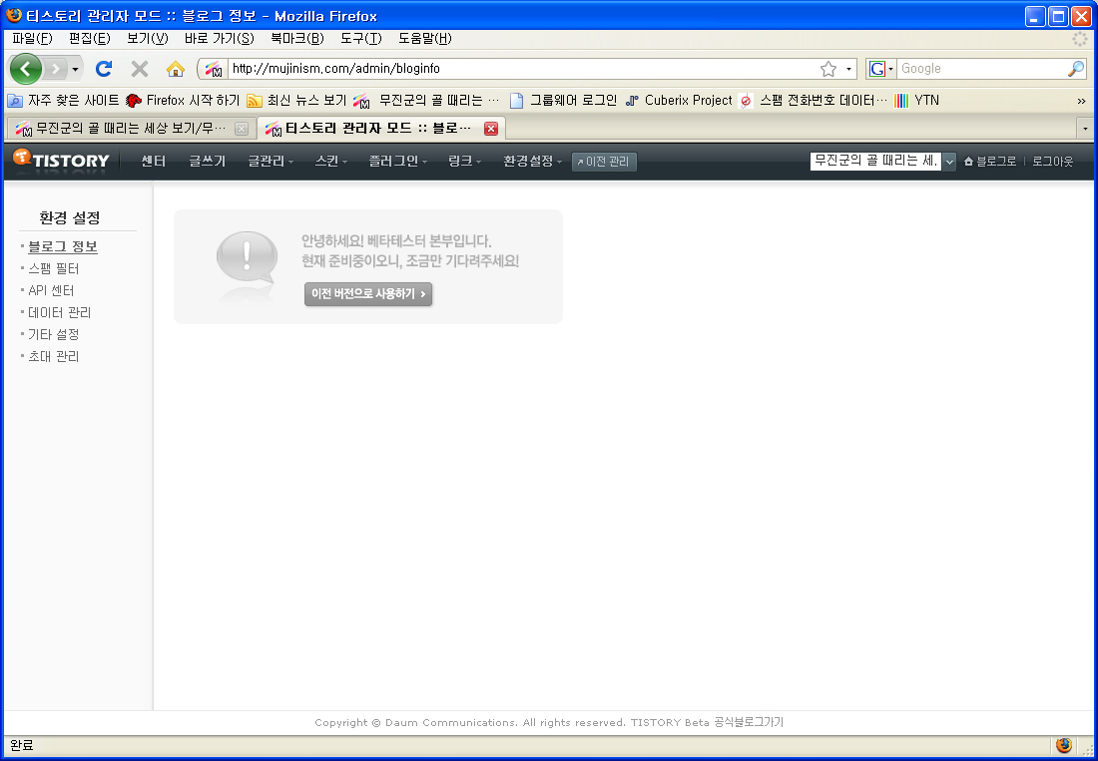
Task: Select the 티스토리 관리자 모드 tab
Action: [x=380, y=129]
